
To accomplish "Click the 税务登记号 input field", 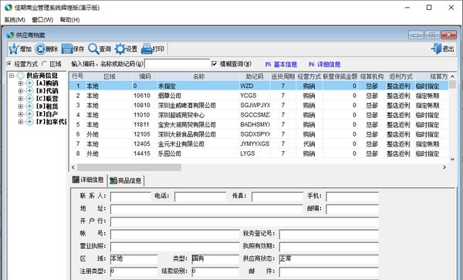I will point(329,234).
